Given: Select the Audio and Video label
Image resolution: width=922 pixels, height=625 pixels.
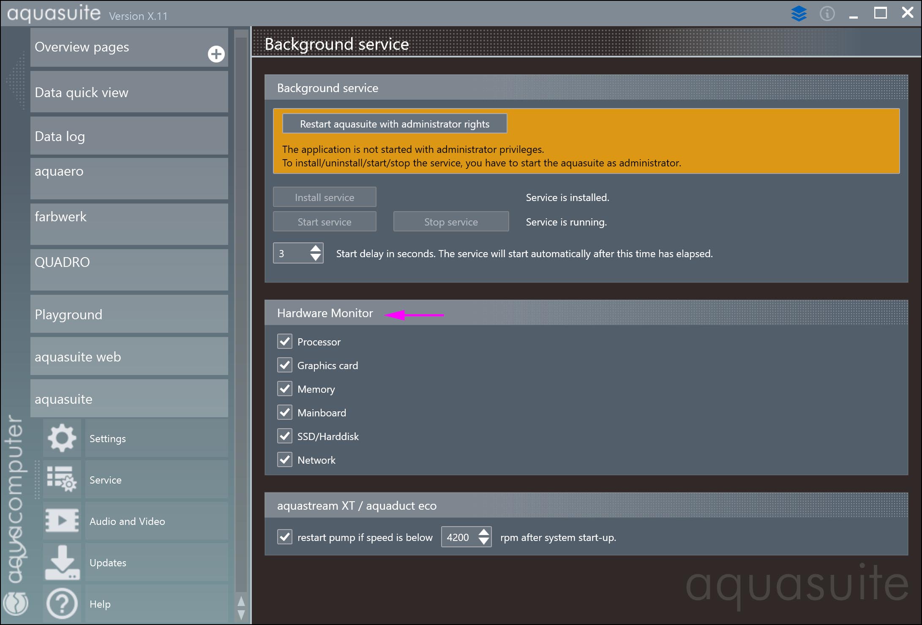Looking at the screenshot, I should (x=127, y=521).
